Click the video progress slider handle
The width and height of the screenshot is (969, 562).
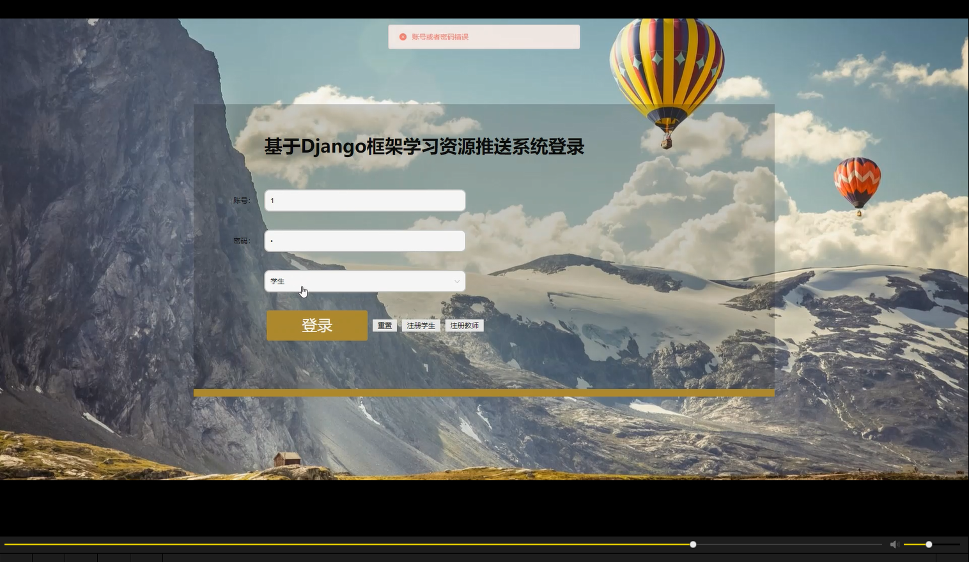pos(692,544)
